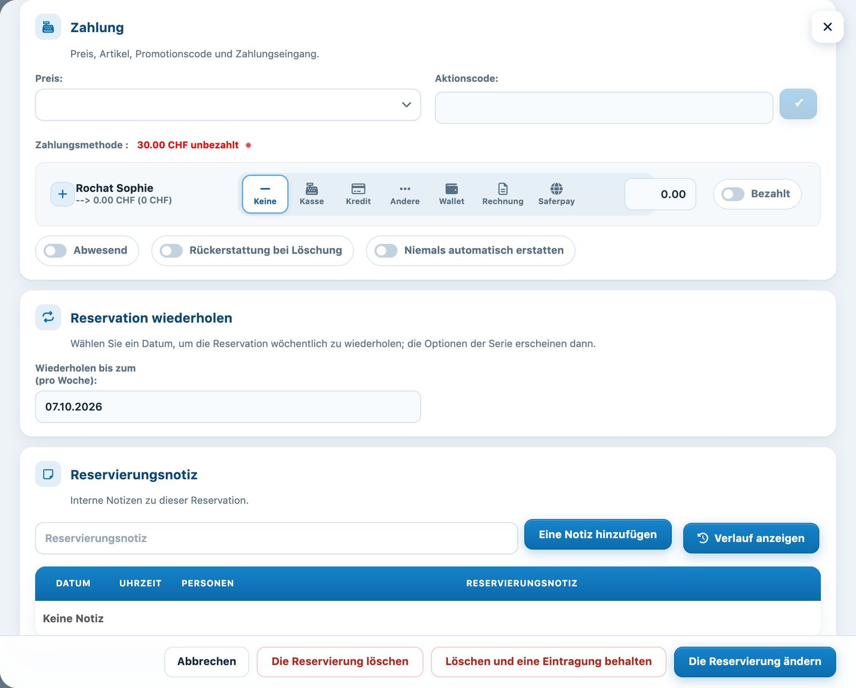Apply the Aktionscode with checkmark button
This screenshot has width=856, height=688.
798,104
